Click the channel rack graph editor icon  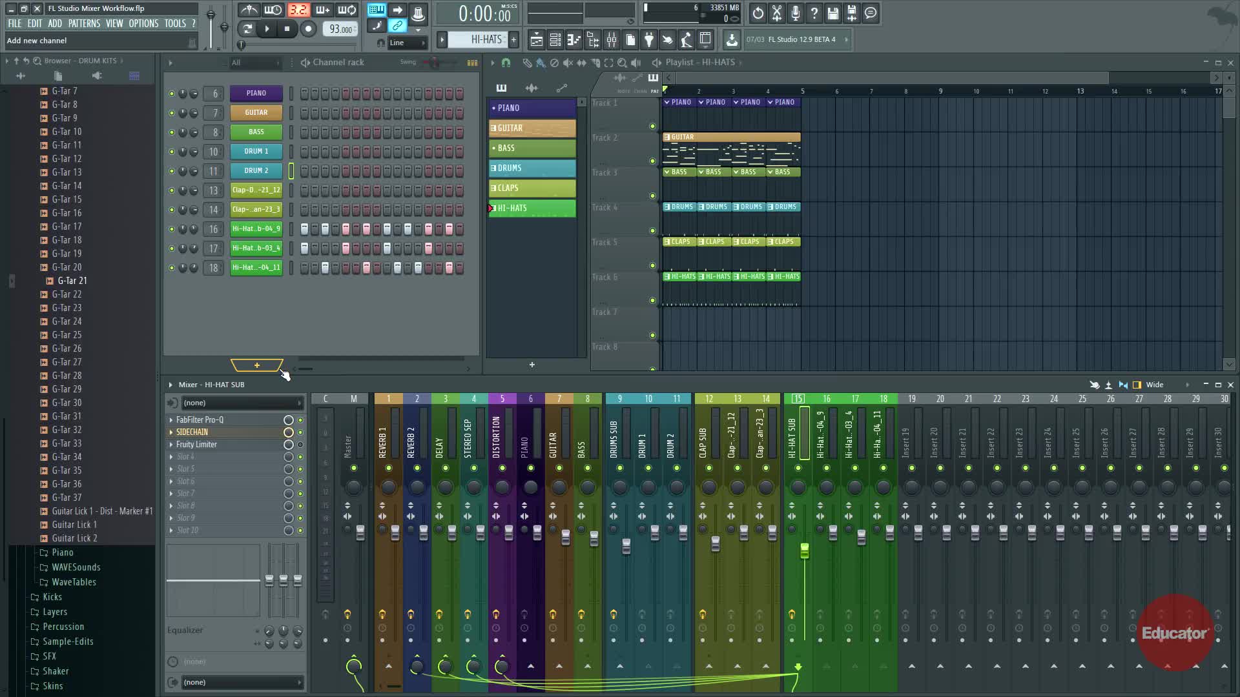point(472,63)
